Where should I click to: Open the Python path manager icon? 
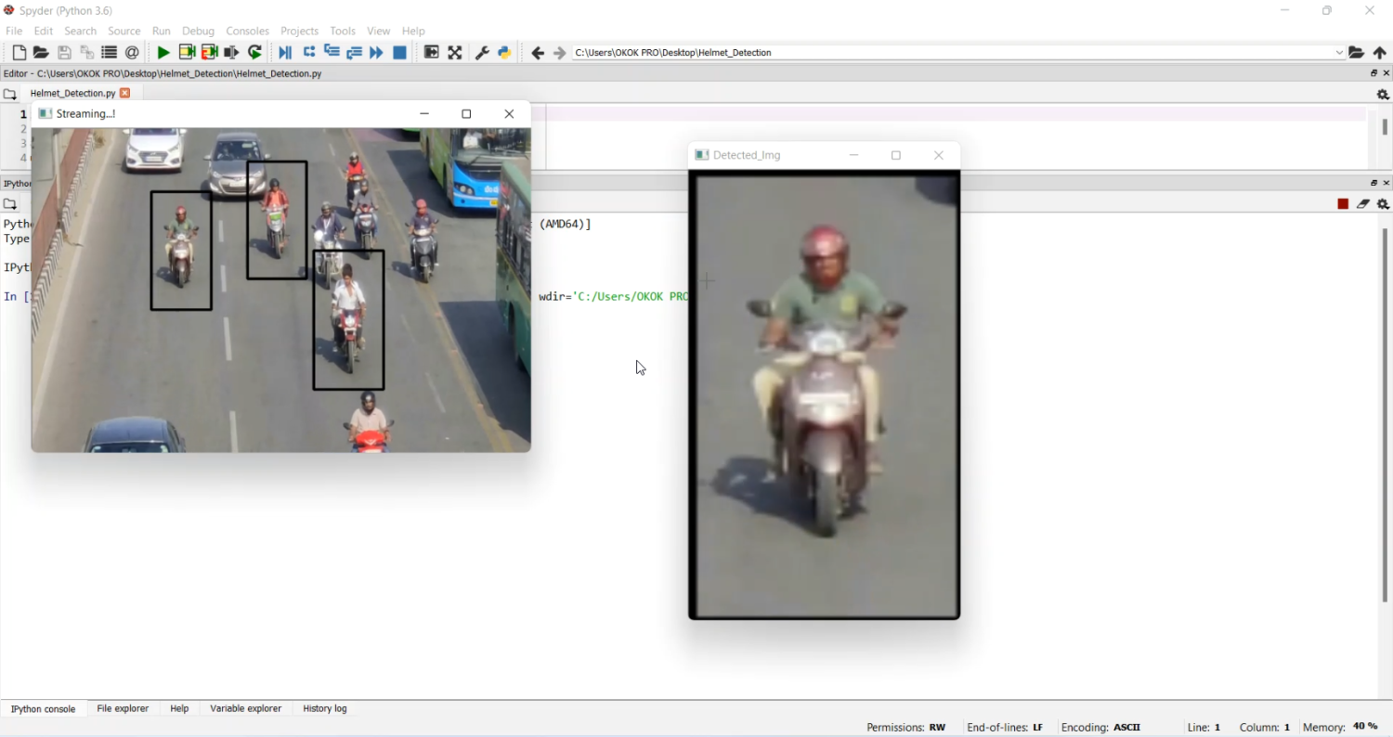504,53
